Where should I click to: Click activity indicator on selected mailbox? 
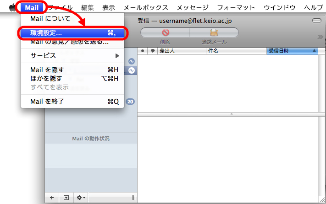coord(132,70)
